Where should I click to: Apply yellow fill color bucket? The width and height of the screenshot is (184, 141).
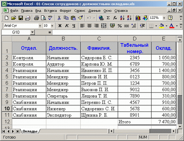[x=162, y=26]
